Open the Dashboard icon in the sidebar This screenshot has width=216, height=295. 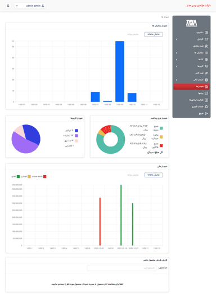[x=206, y=33]
